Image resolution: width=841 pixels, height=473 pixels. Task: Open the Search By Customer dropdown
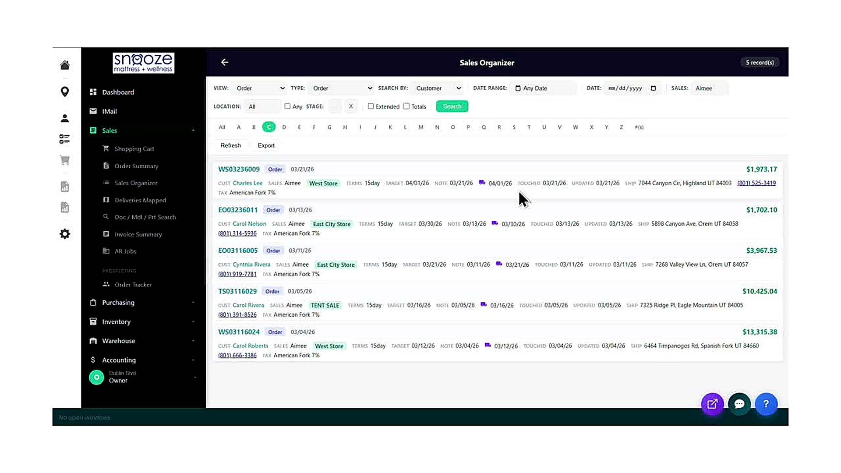pyautogui.click(x=437, y=88)
